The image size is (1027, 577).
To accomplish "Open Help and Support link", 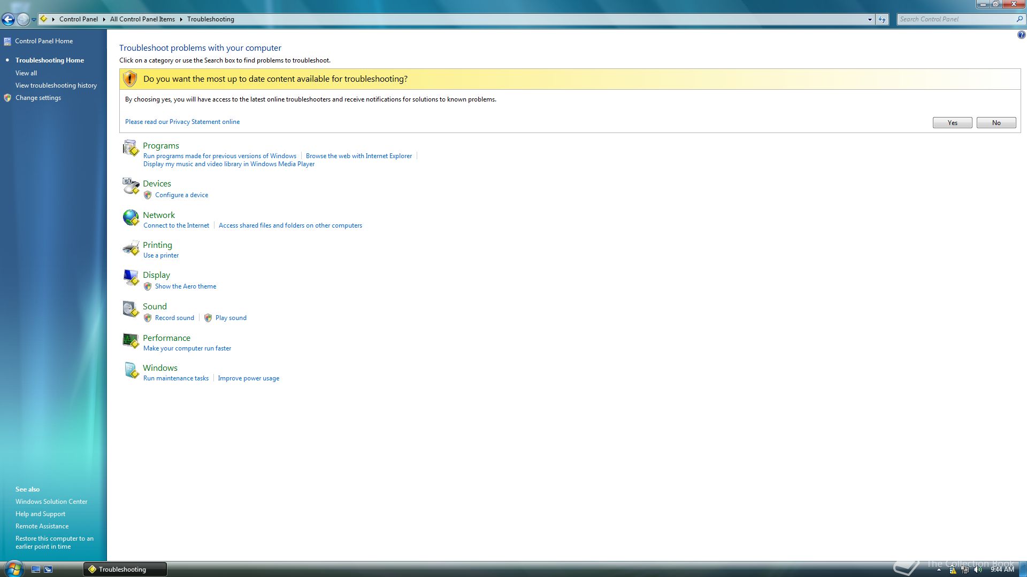I will 40,514.
